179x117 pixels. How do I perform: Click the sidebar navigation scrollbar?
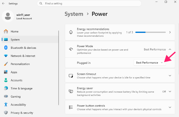point(59,68)
